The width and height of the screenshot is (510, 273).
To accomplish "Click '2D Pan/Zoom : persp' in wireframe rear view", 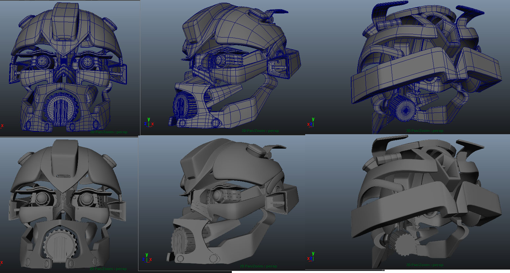I will [x=425, y=131].
